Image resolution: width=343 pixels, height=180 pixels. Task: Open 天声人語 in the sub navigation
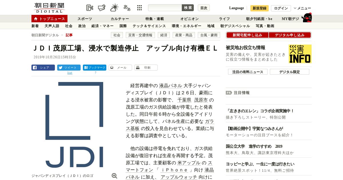[x=52, y=26]
